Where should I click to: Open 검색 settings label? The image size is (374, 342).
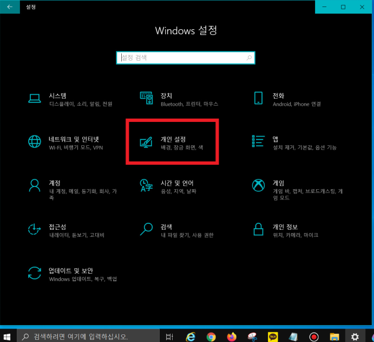tap(166, 227)
